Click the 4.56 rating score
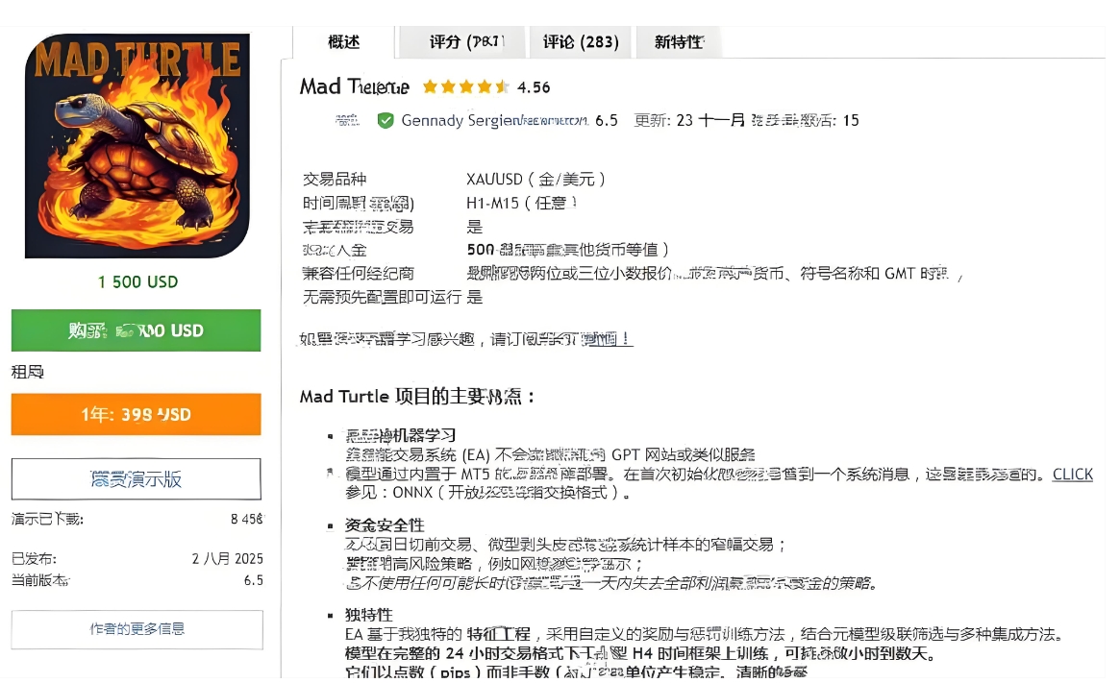 coord(534,87)
